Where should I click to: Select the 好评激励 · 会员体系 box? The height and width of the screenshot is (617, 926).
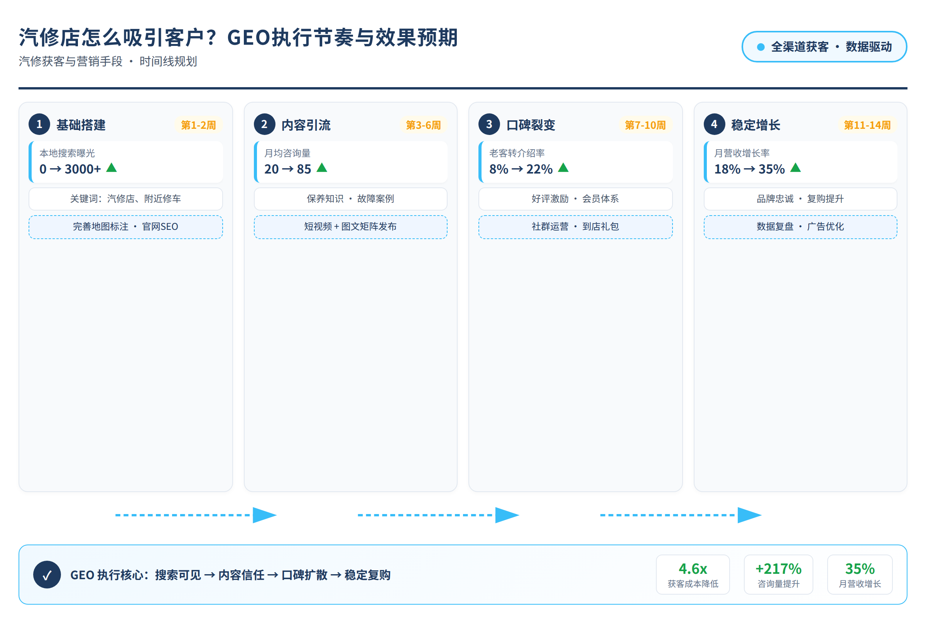(575, 199)
